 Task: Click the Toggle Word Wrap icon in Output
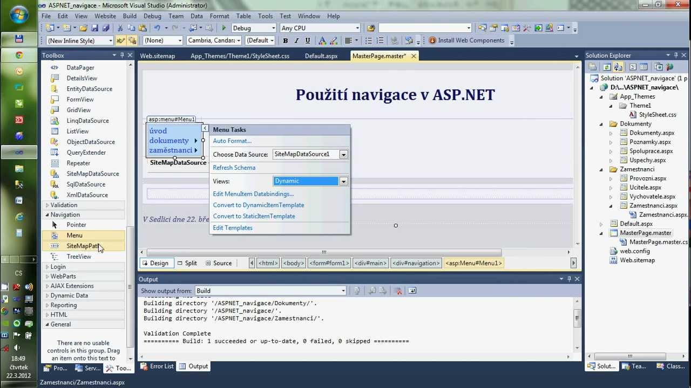coord(412,290)
